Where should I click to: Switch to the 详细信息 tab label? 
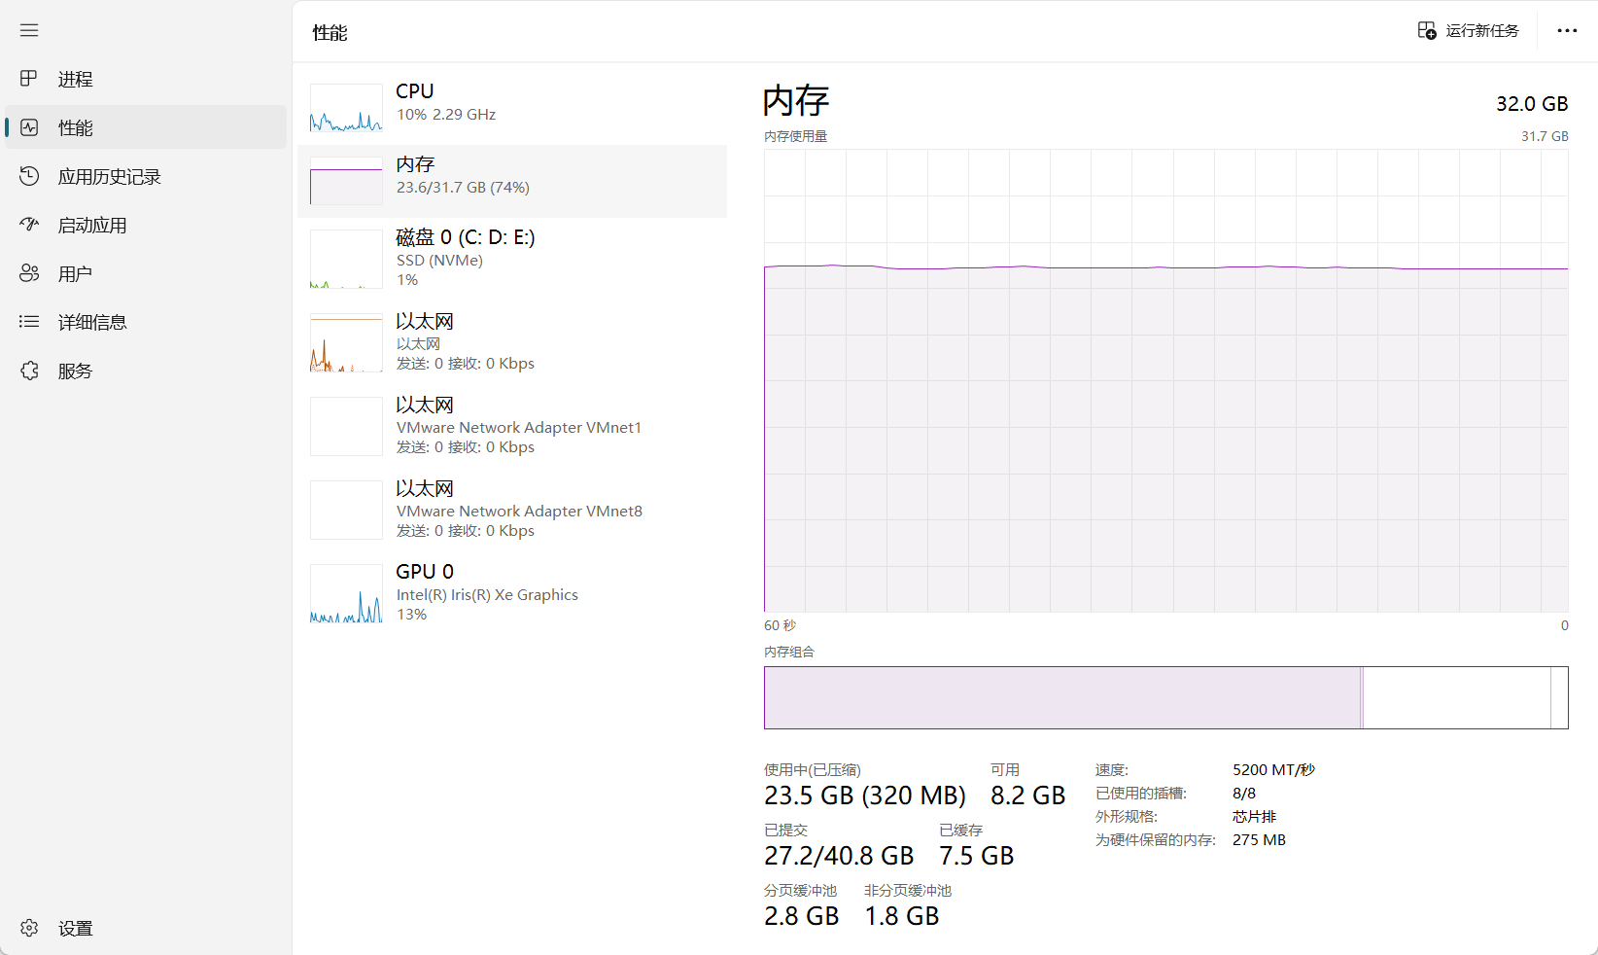pyautogui.click(x=92, y=323)
